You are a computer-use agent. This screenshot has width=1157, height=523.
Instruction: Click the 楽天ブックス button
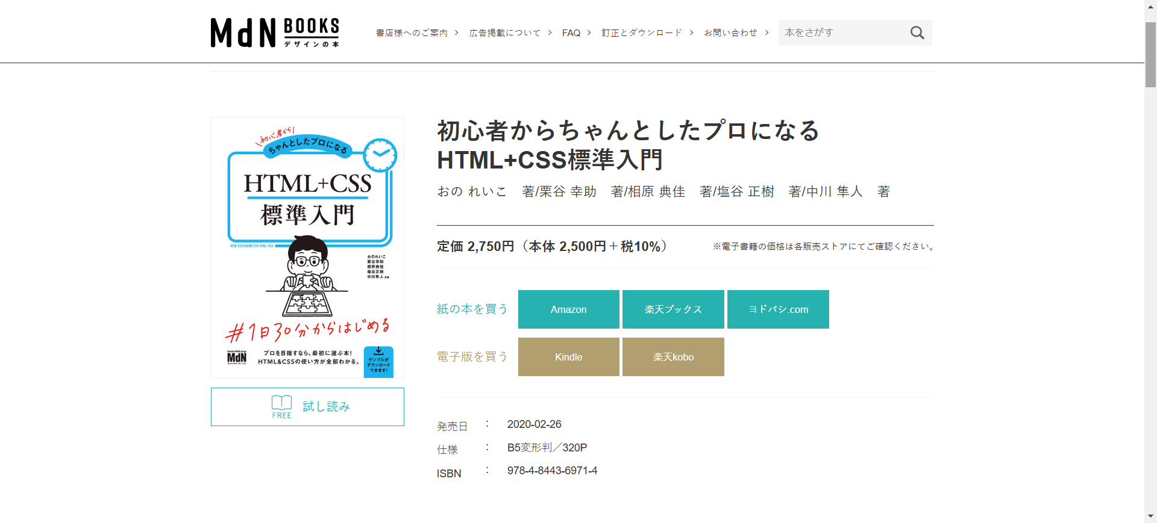coord(673,309)
